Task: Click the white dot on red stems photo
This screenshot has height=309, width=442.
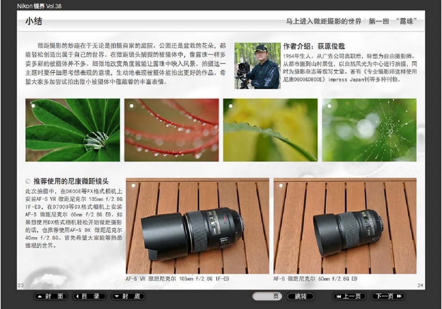Action: 132,106
